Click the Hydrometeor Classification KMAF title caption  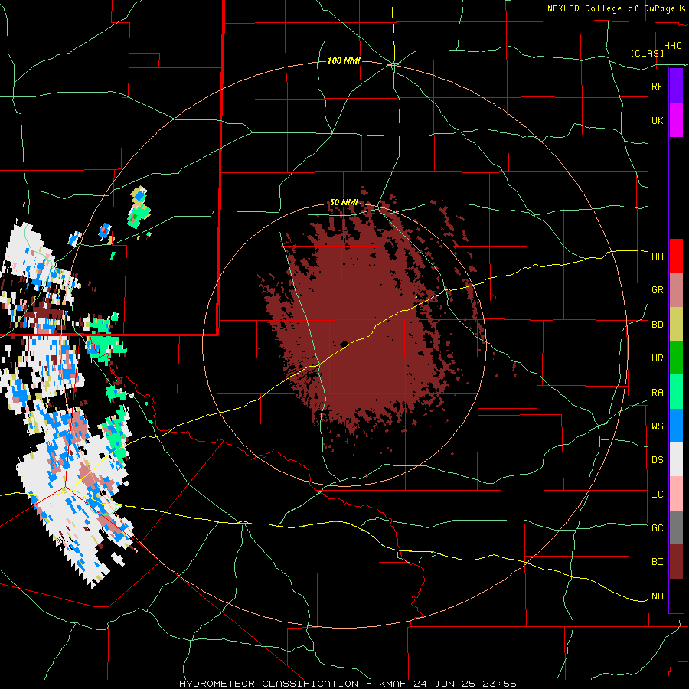tap(348, 684)
